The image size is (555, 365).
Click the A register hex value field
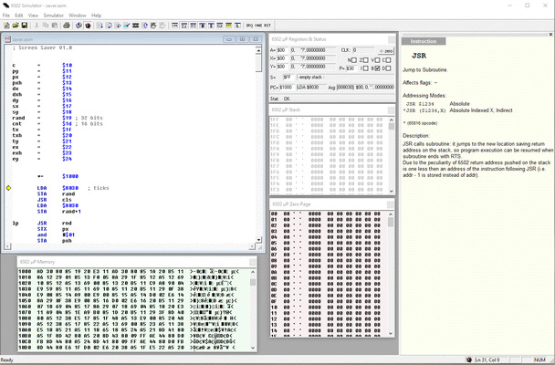[283, 50]
